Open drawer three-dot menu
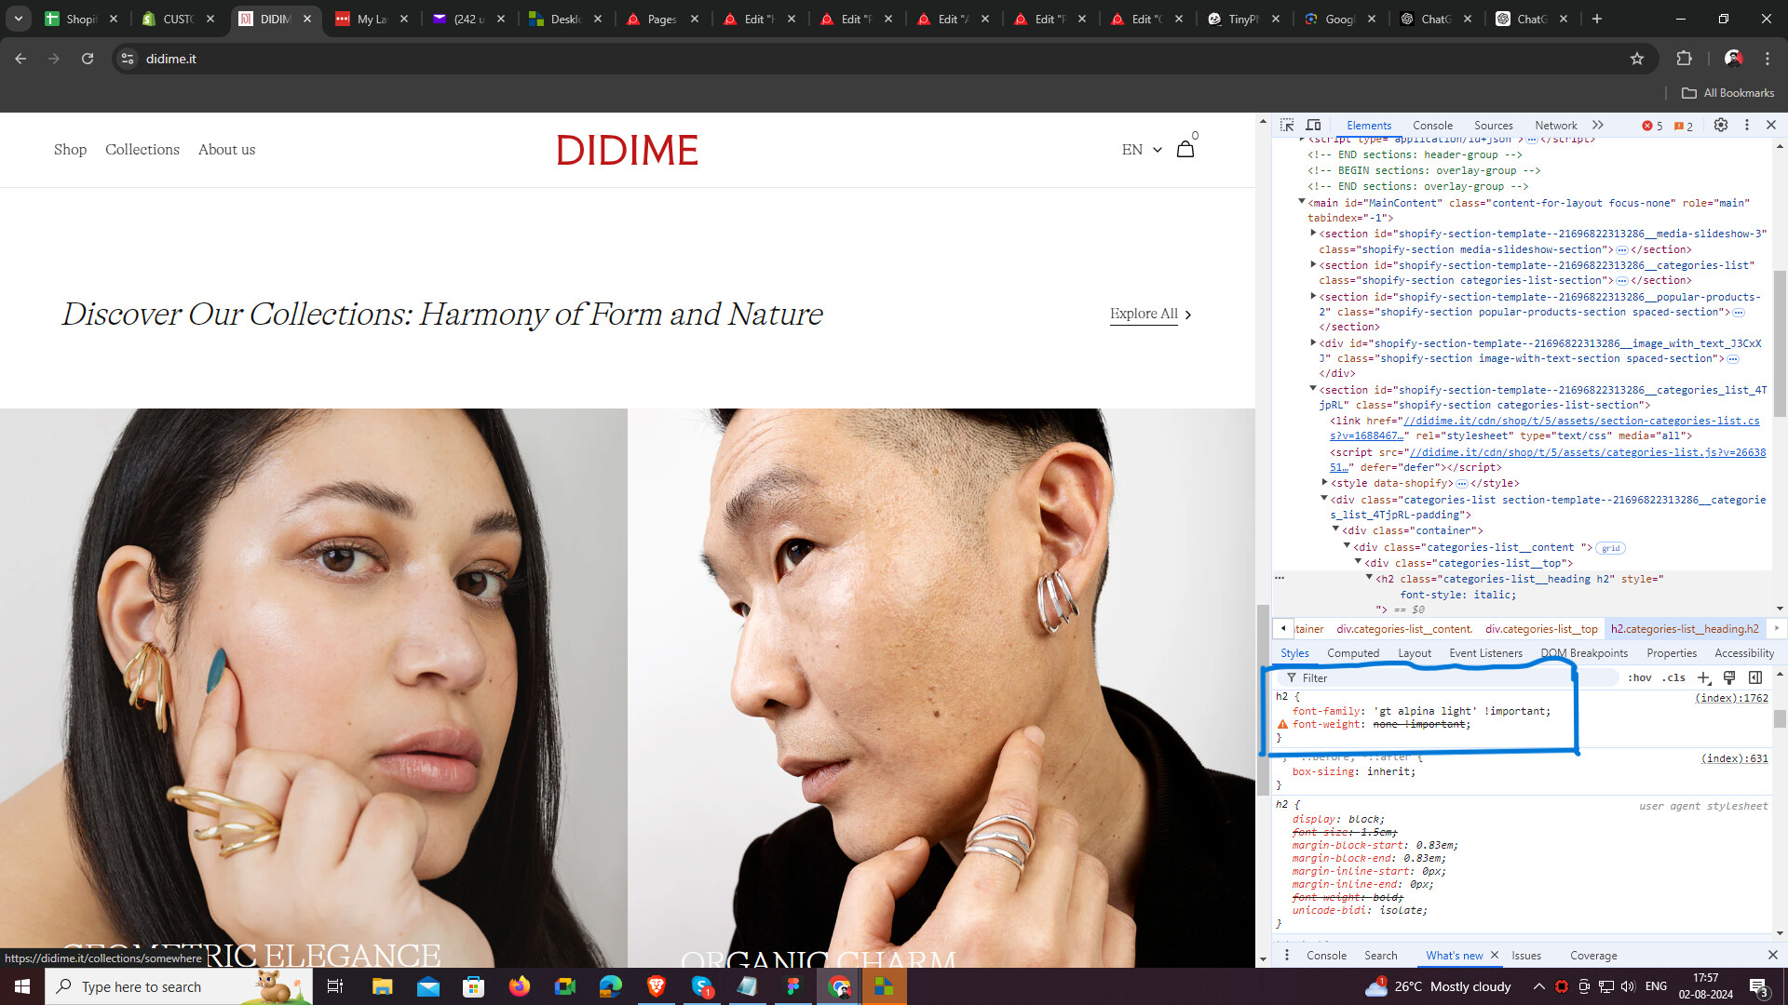 click(1287, 955)
